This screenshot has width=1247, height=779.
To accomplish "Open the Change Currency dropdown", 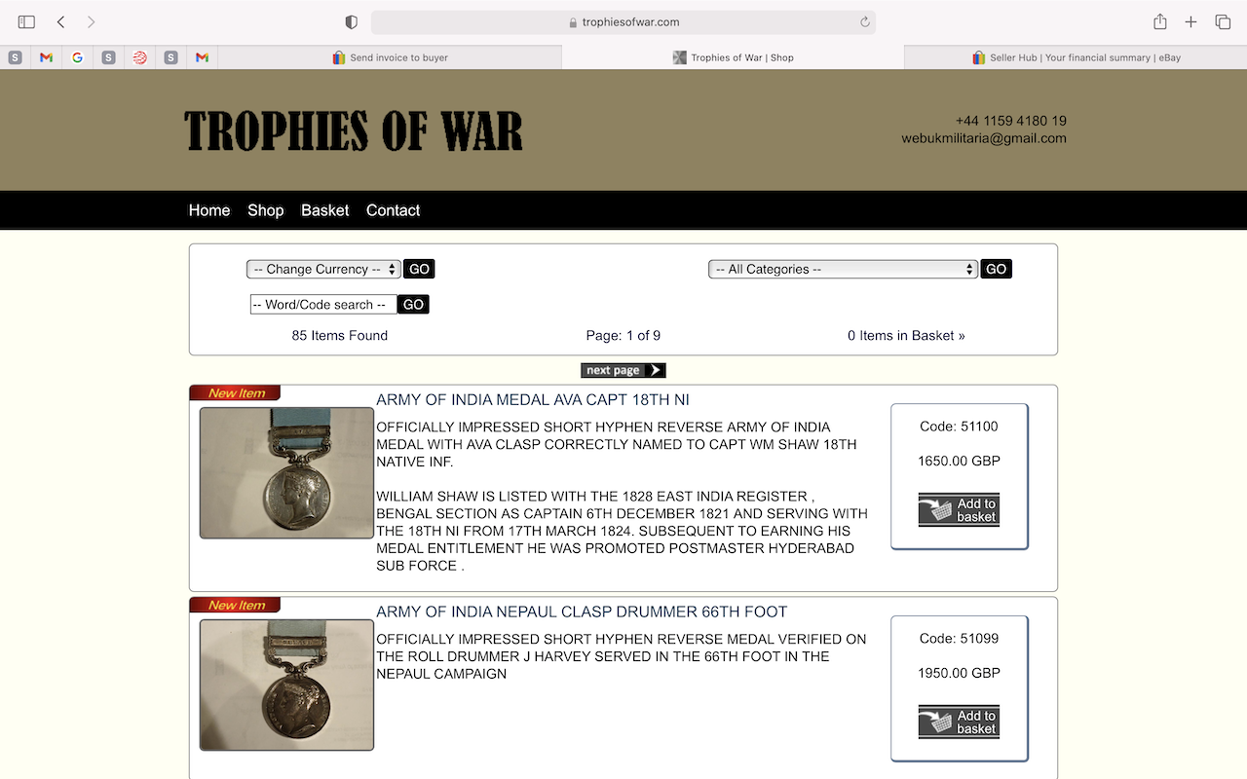I will tap(323, 269).
